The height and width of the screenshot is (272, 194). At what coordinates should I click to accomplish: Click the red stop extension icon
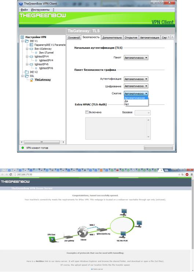click(x=187, y=174)
